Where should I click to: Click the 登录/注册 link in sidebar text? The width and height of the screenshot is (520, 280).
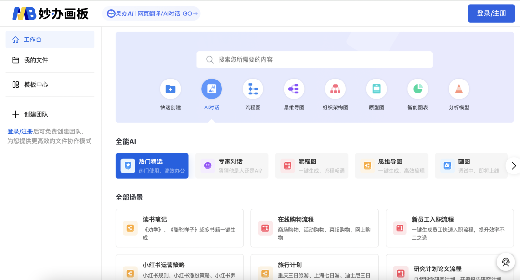click(20, 132)
